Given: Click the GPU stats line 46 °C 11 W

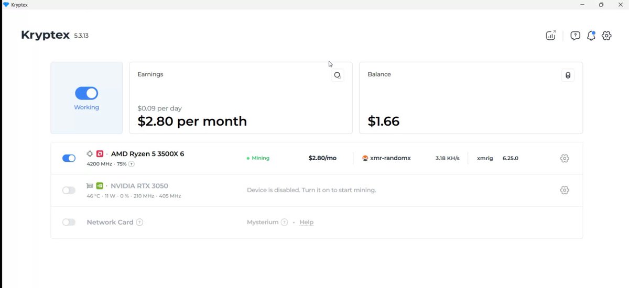Looking at the screenshot, I should tap(134, 196).
